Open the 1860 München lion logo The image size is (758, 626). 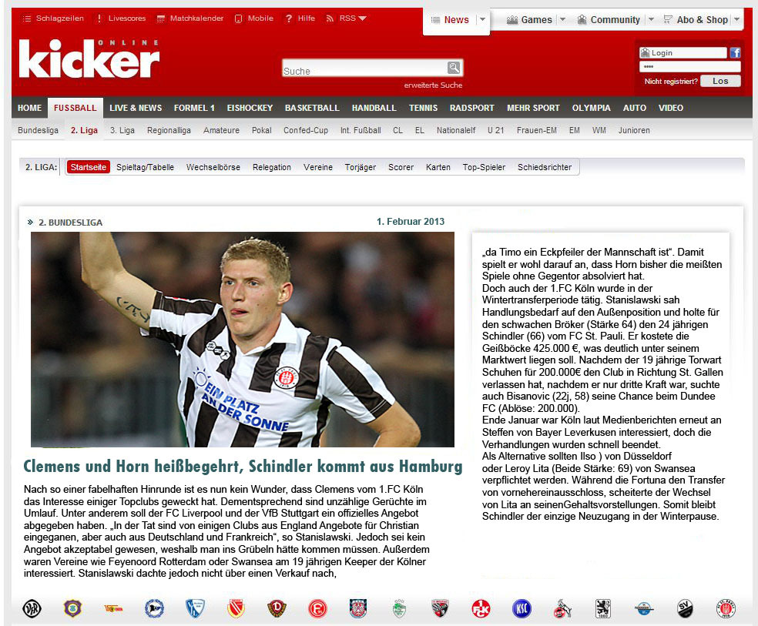tap(603, 608)
